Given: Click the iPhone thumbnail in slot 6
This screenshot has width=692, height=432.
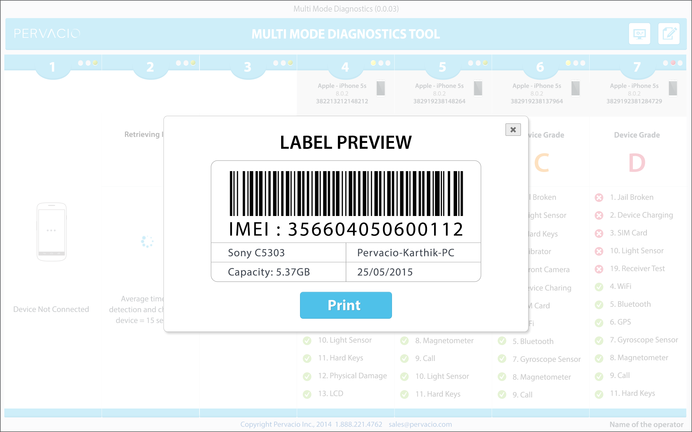Looking at the screenshot, I should click(x=575, y=88).
